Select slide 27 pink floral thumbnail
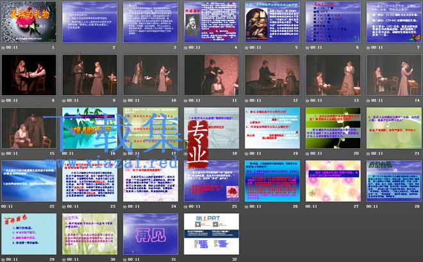 333,181
